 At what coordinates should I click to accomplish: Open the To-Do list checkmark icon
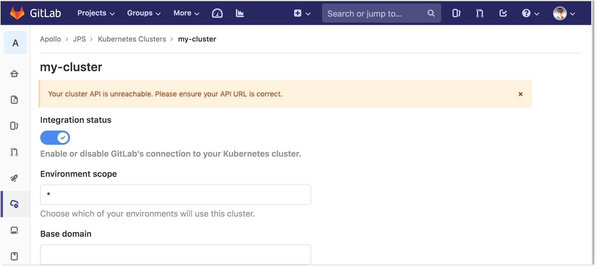pyautogui.click(x=503, y=13)
